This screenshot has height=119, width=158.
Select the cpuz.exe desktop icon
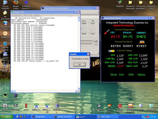click(x=5, y=97)
